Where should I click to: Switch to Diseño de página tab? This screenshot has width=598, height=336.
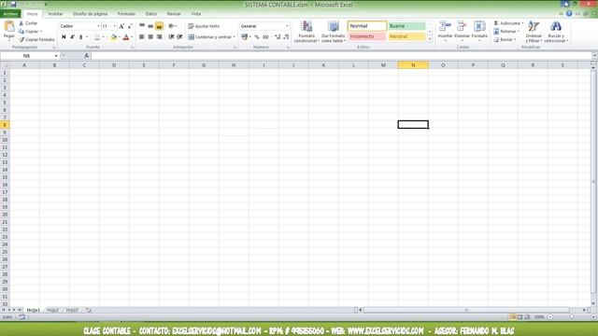coord(90,14)
